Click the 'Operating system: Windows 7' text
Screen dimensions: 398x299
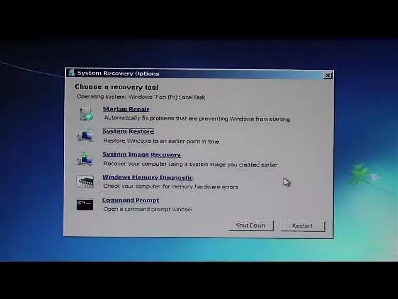(x=141, y=97)
